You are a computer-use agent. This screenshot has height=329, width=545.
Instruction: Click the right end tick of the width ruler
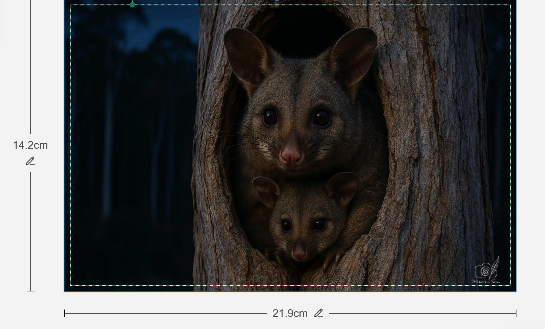516,313
